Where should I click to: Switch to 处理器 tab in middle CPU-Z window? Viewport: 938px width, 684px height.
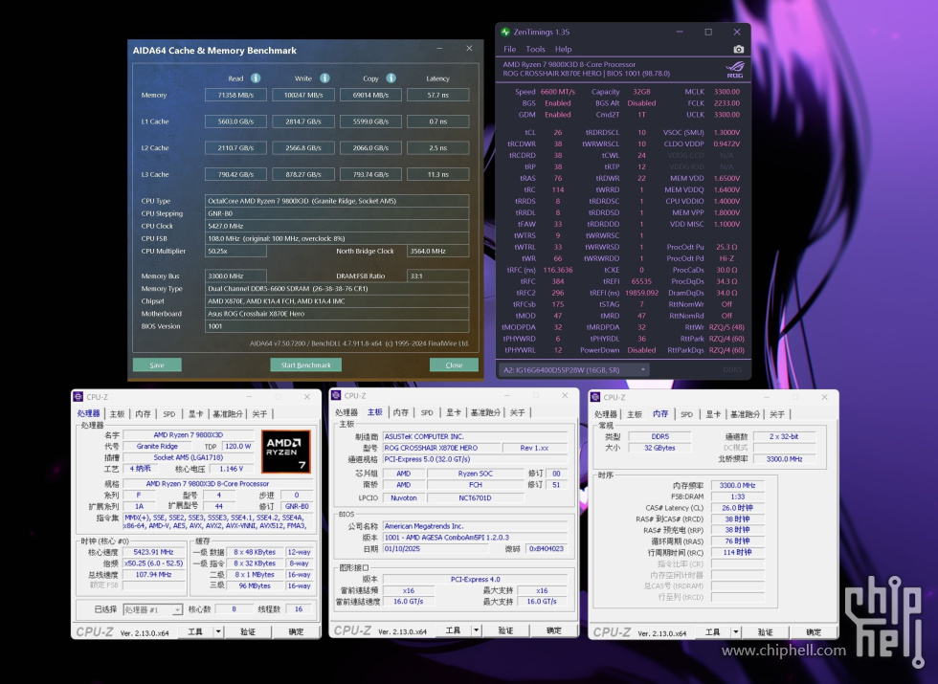(346, 412)
